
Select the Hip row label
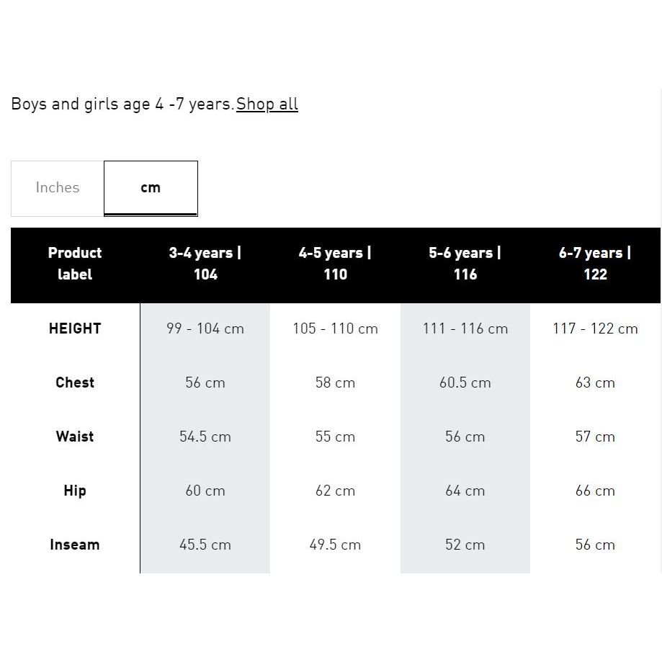75,491
